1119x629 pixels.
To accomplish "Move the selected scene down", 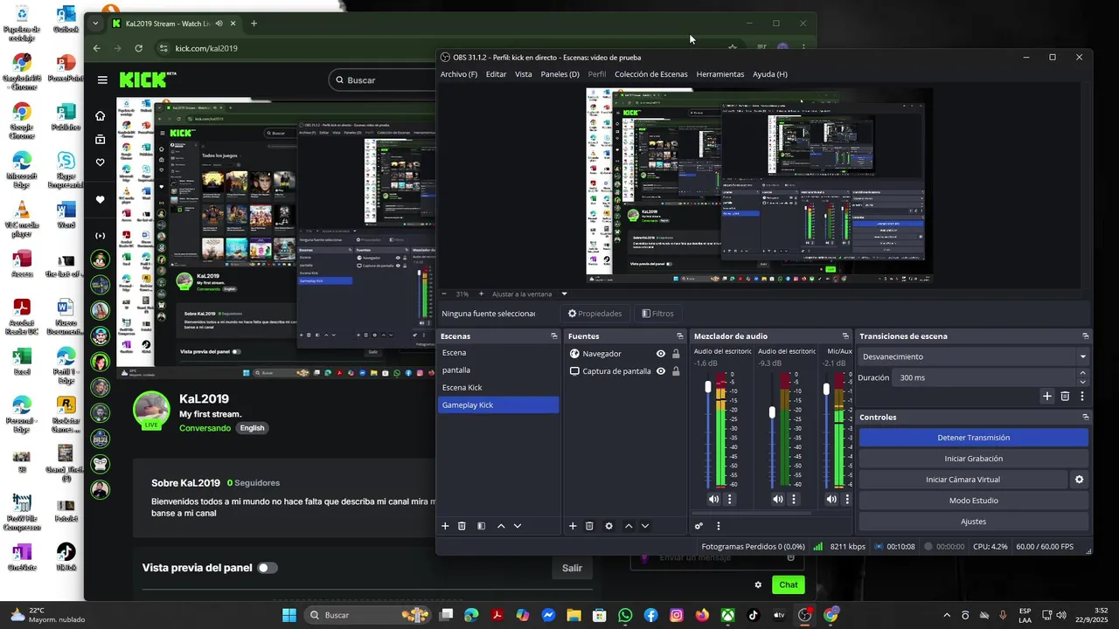I will pyautogui.click(x=518, y=526).
